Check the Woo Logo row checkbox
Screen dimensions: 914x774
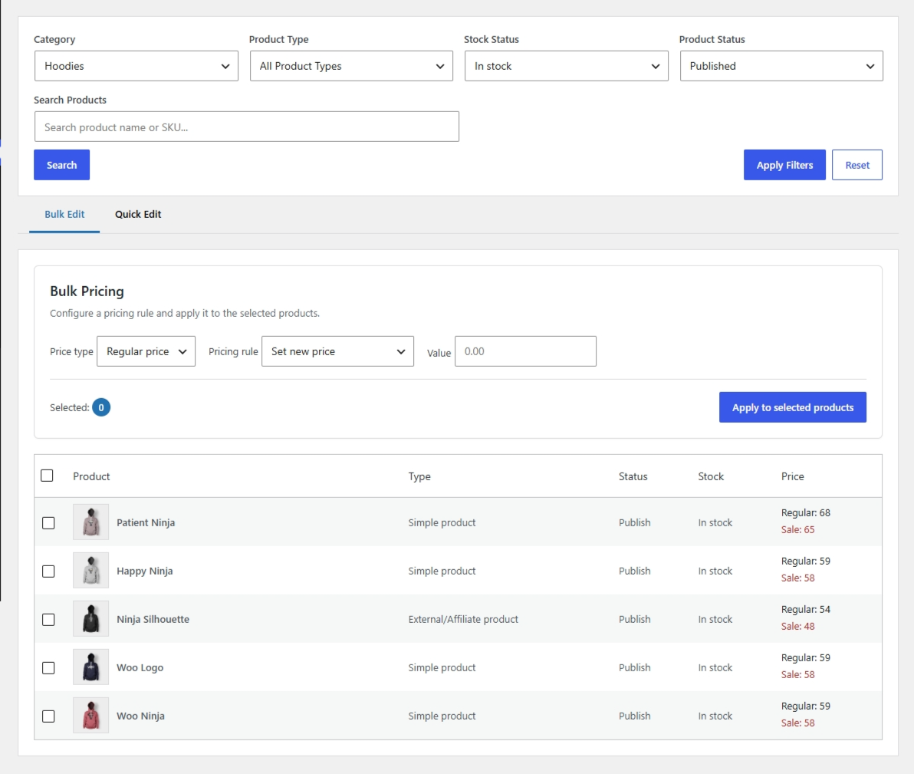(x=48, y=668)
